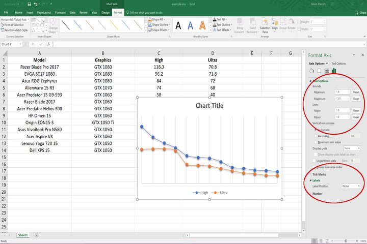Click the zoom slider in status bar
Viewport: 367px width, 244px height.
coord(345,241)
